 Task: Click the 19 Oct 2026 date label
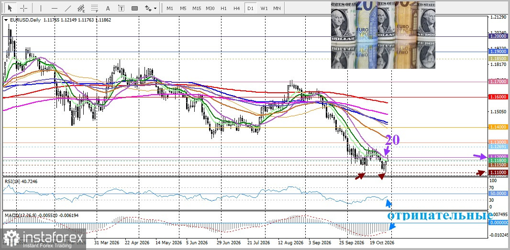point(382,243)
